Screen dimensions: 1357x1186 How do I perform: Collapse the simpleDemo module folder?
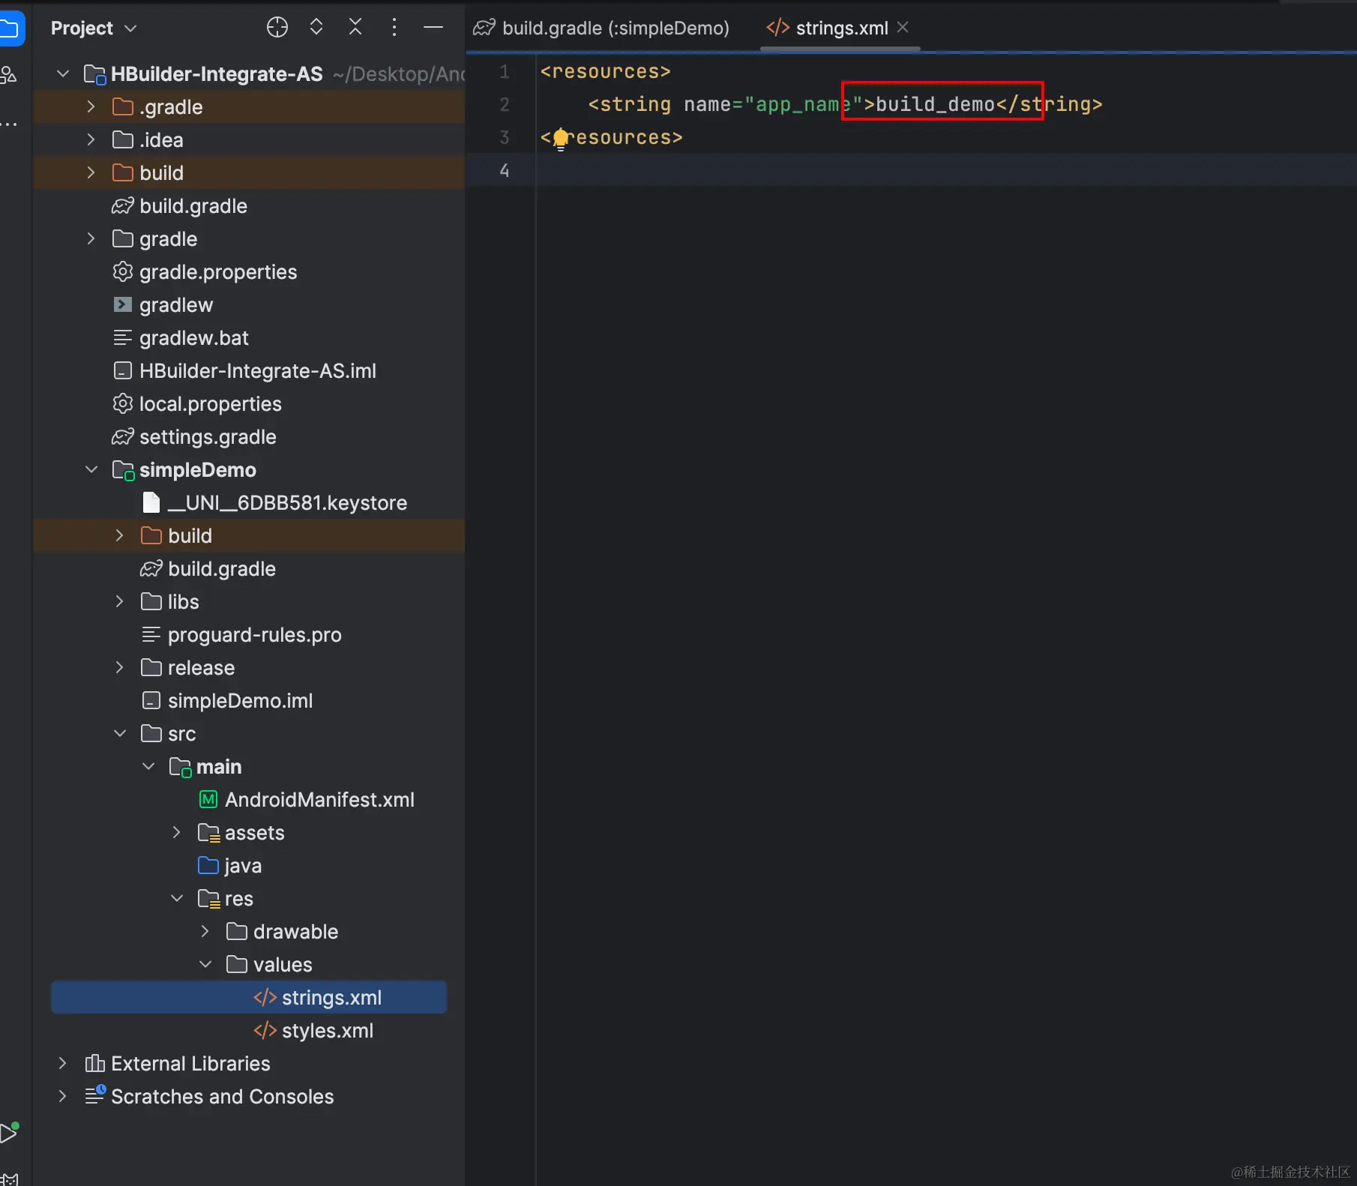[x=91, y=470]
